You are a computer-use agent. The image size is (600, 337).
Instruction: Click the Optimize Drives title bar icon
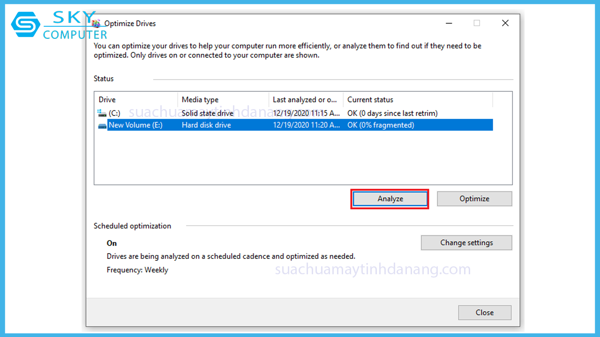coord(97,23)
